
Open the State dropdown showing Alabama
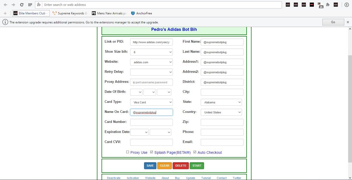tap(221, 102)
